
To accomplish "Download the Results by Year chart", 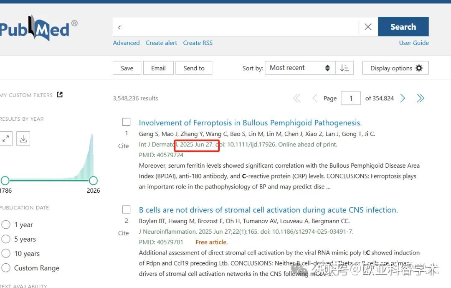I will (23, 138).
